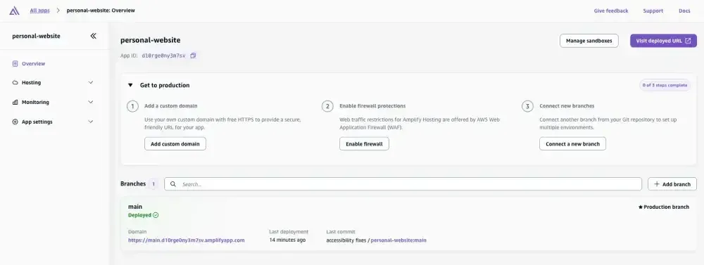Image resolution: width=704 pixels, height=265 pixels.
Task: Collapse the Get to production section
Action: coord(130,85)
